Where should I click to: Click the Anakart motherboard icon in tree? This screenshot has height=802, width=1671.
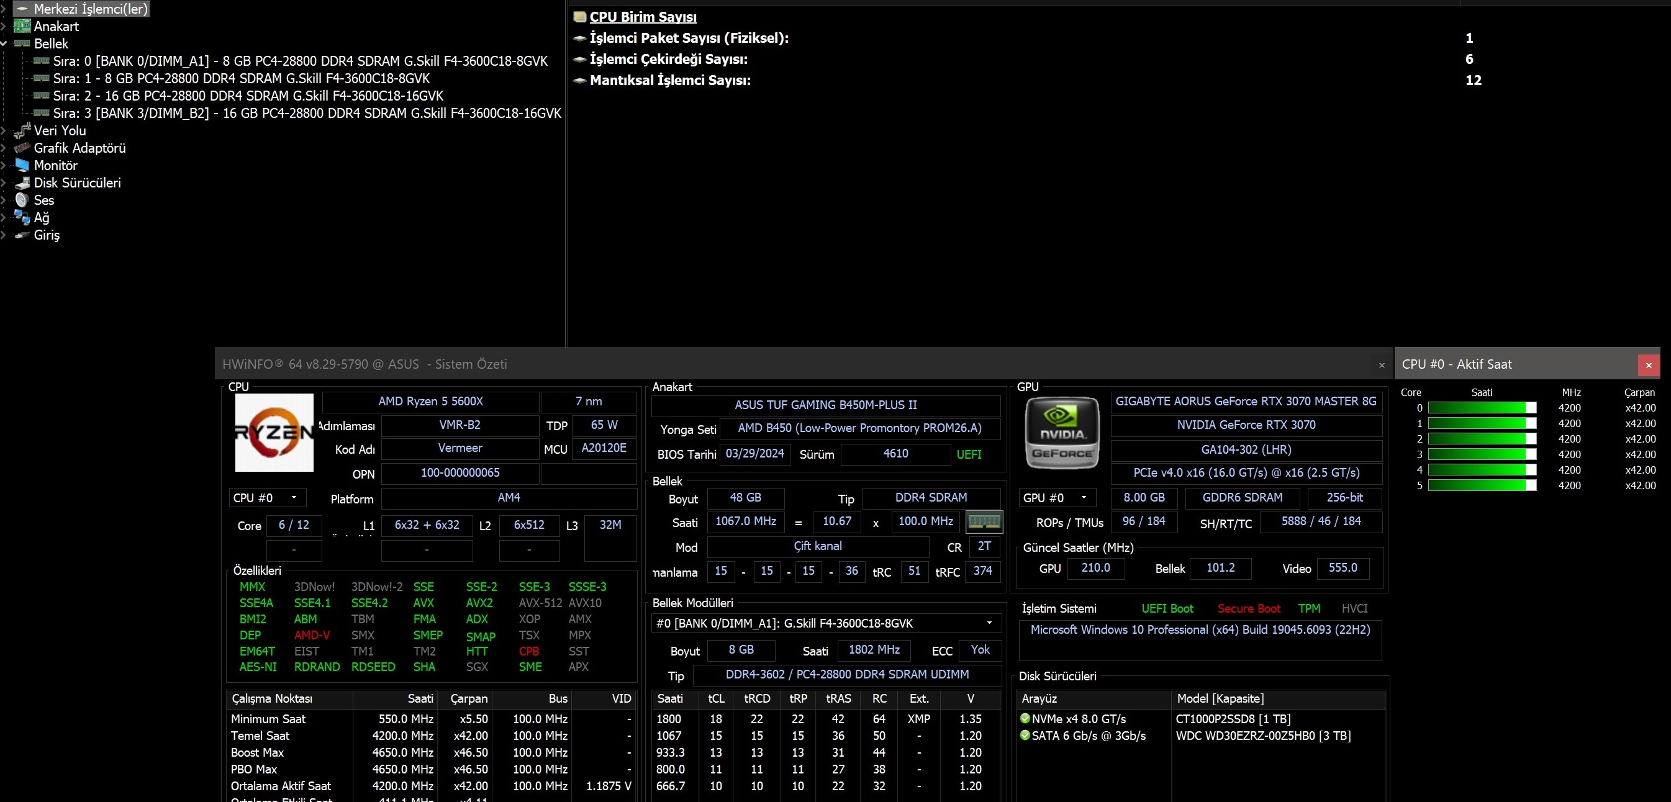click(23, 27)
